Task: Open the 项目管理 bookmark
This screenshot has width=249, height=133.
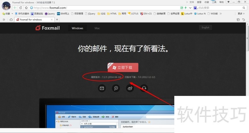Action: [x=77, y=14]
